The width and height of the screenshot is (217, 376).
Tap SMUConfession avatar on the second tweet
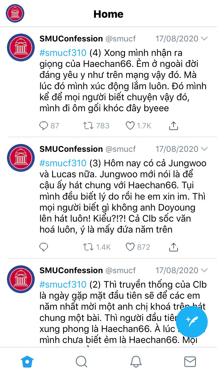21,158
